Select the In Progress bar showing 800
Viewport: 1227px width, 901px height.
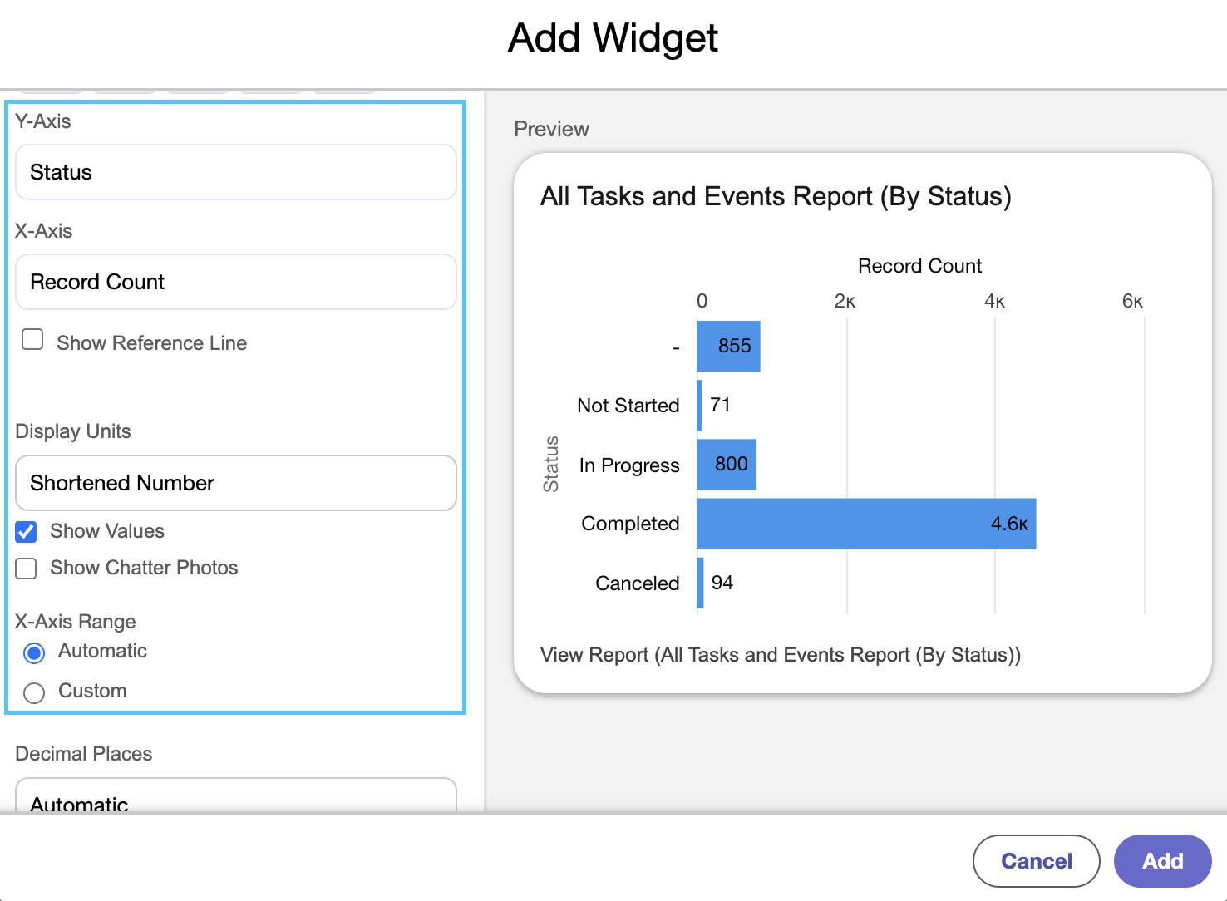[x=727, y=465]
